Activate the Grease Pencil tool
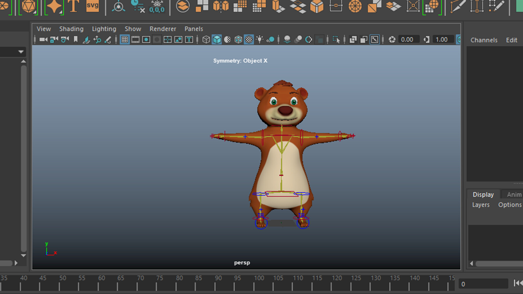Viewport: 523px width, 294px height. click(x=108, y=39)
